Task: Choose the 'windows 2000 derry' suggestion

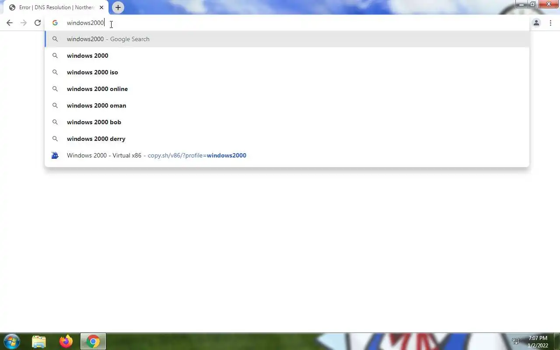Action: tap(287, 139)
